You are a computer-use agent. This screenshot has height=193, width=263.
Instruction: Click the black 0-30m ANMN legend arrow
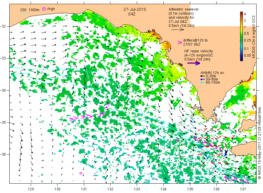click(203, 76)
